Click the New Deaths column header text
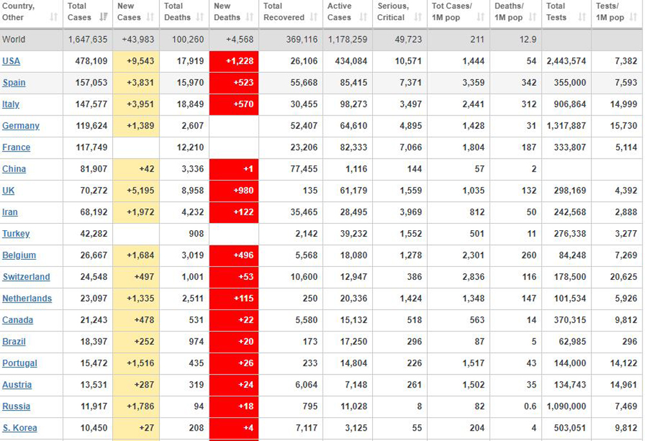Viewport: 645px width, 441px height. (x=227, y=12)
